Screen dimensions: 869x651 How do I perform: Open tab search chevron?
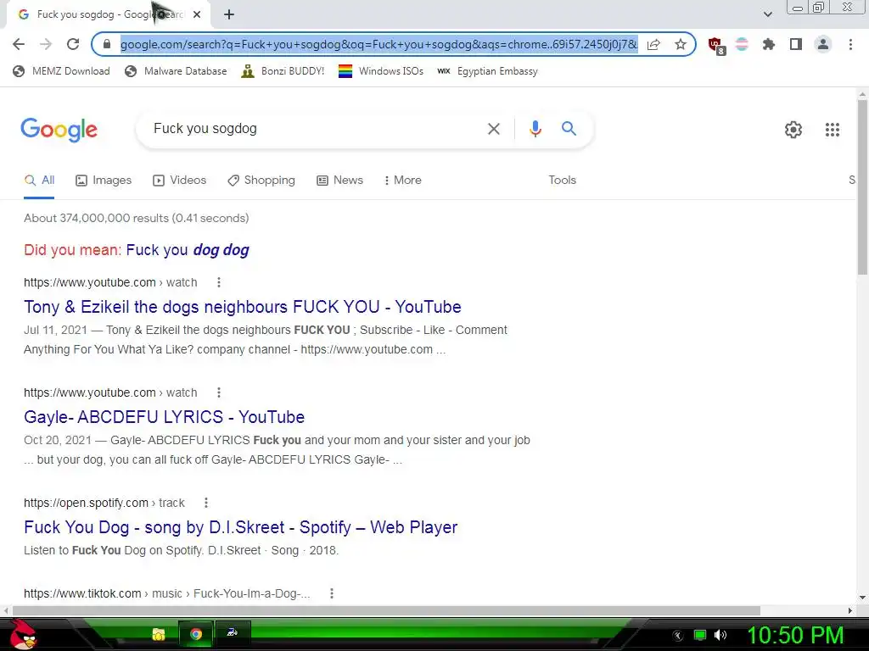click(x=767, y=14)
